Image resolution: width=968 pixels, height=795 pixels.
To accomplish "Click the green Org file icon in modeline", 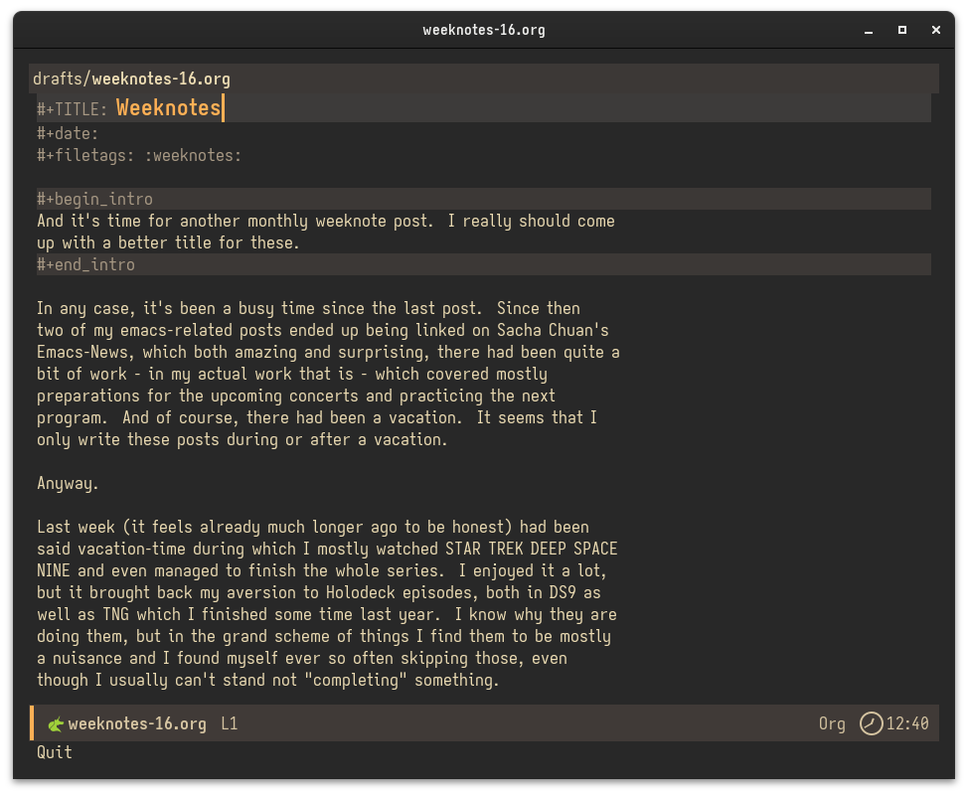I will [56, 724].
